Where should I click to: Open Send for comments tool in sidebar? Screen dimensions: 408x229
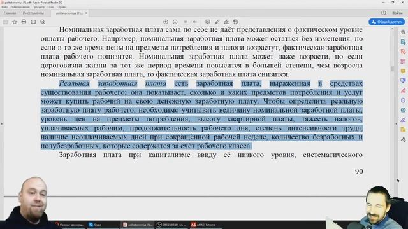point(403,81)
